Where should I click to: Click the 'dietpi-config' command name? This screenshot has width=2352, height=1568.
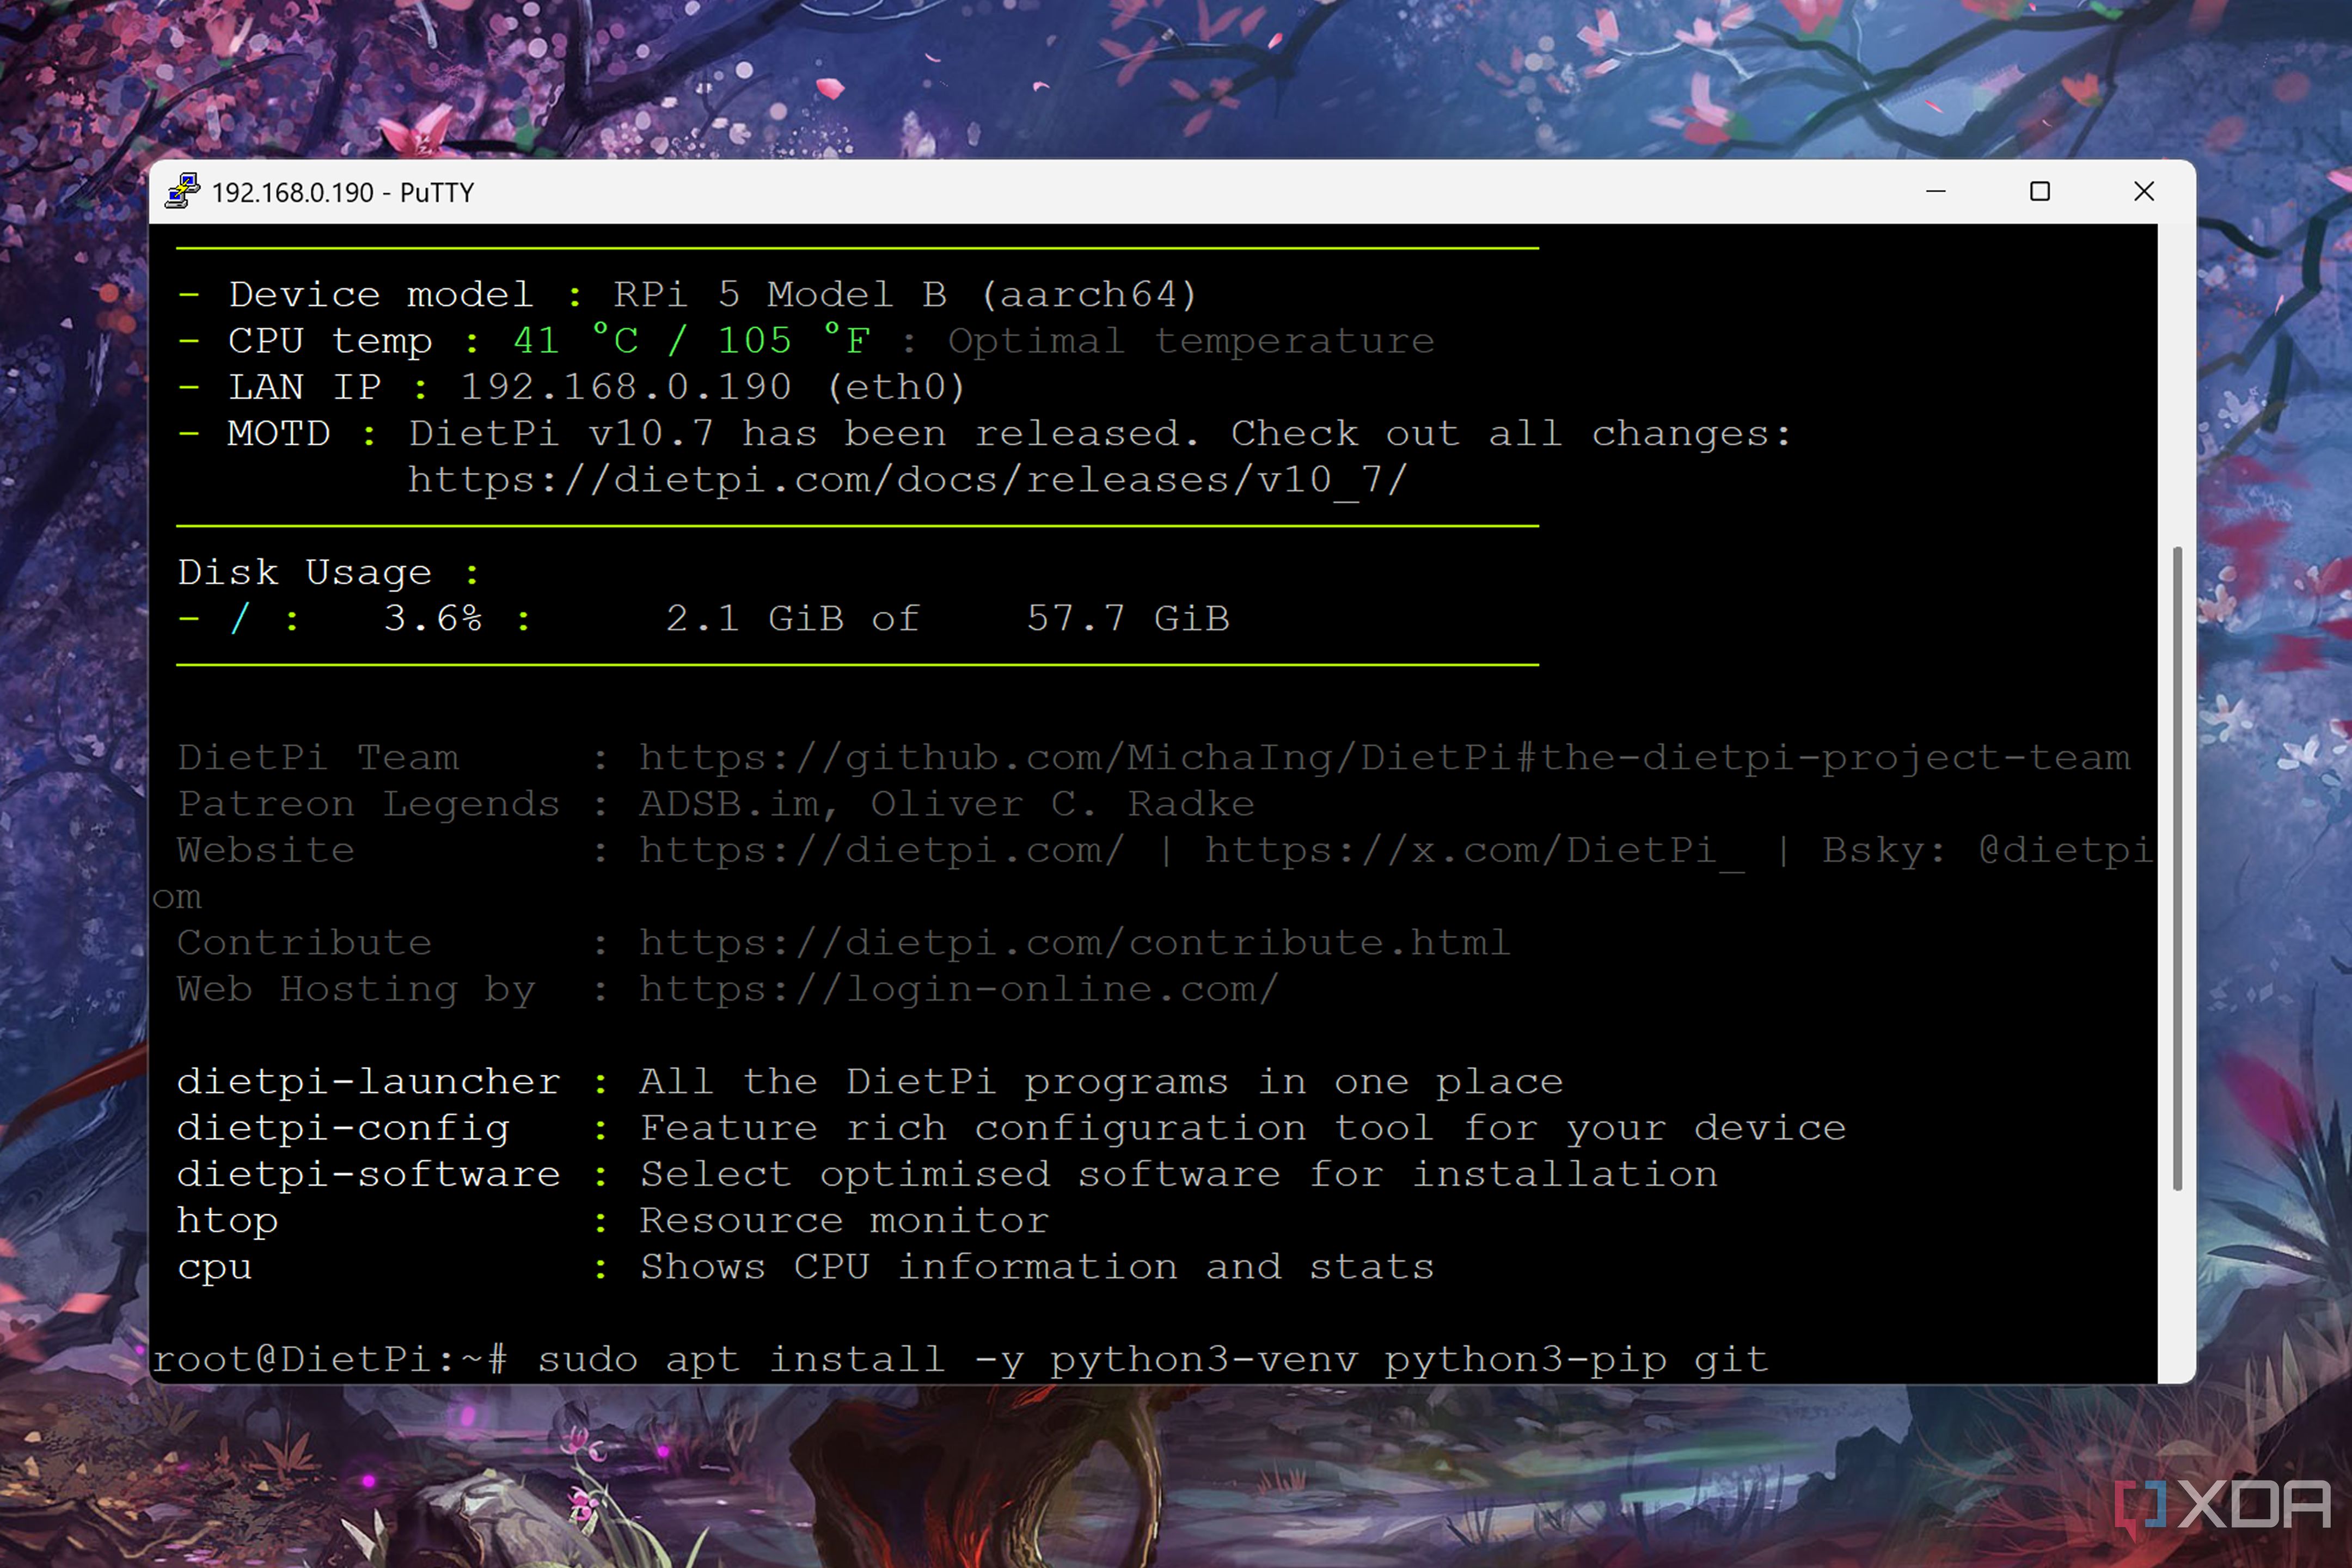point(343,1128)
